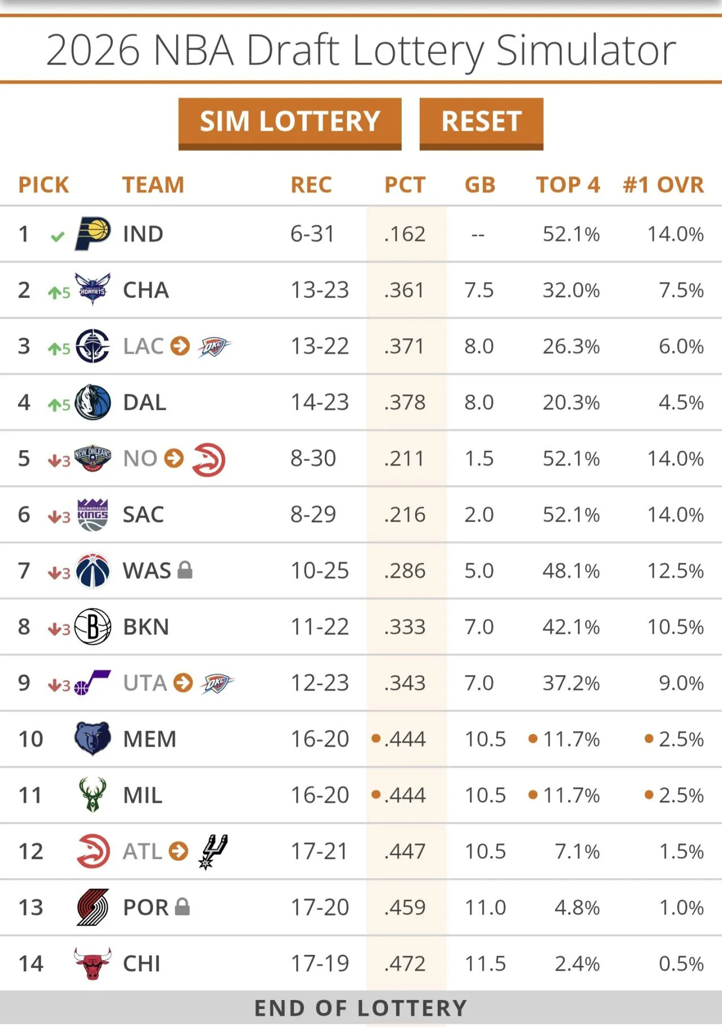This screenshot has width=722, height=1027.
Task: Select the UTA team row name
Action: (145, 683)
